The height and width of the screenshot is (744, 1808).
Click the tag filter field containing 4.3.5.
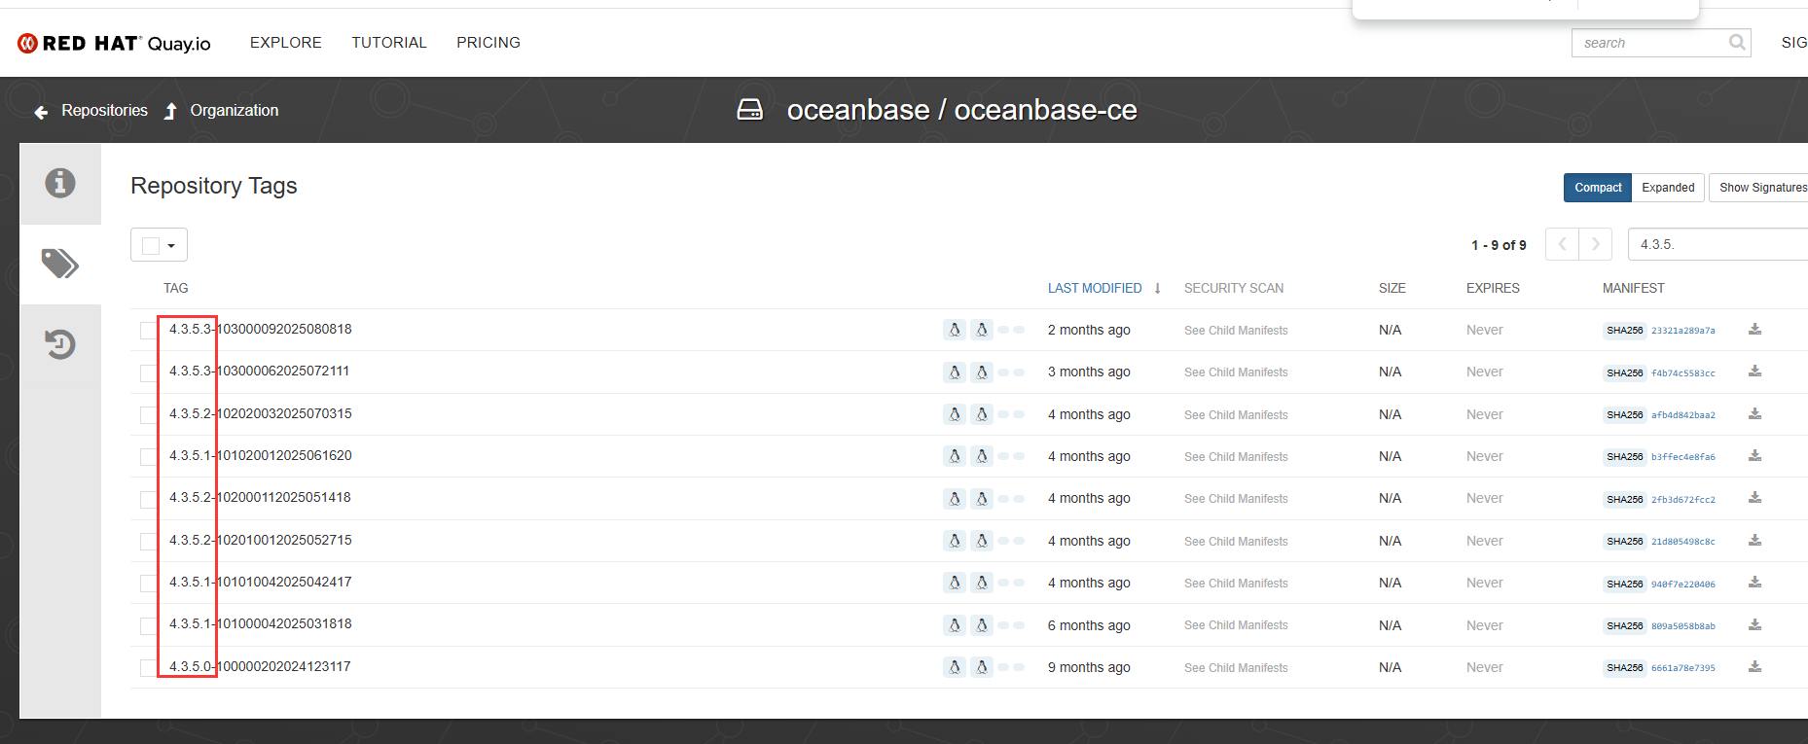point(1718,244)
